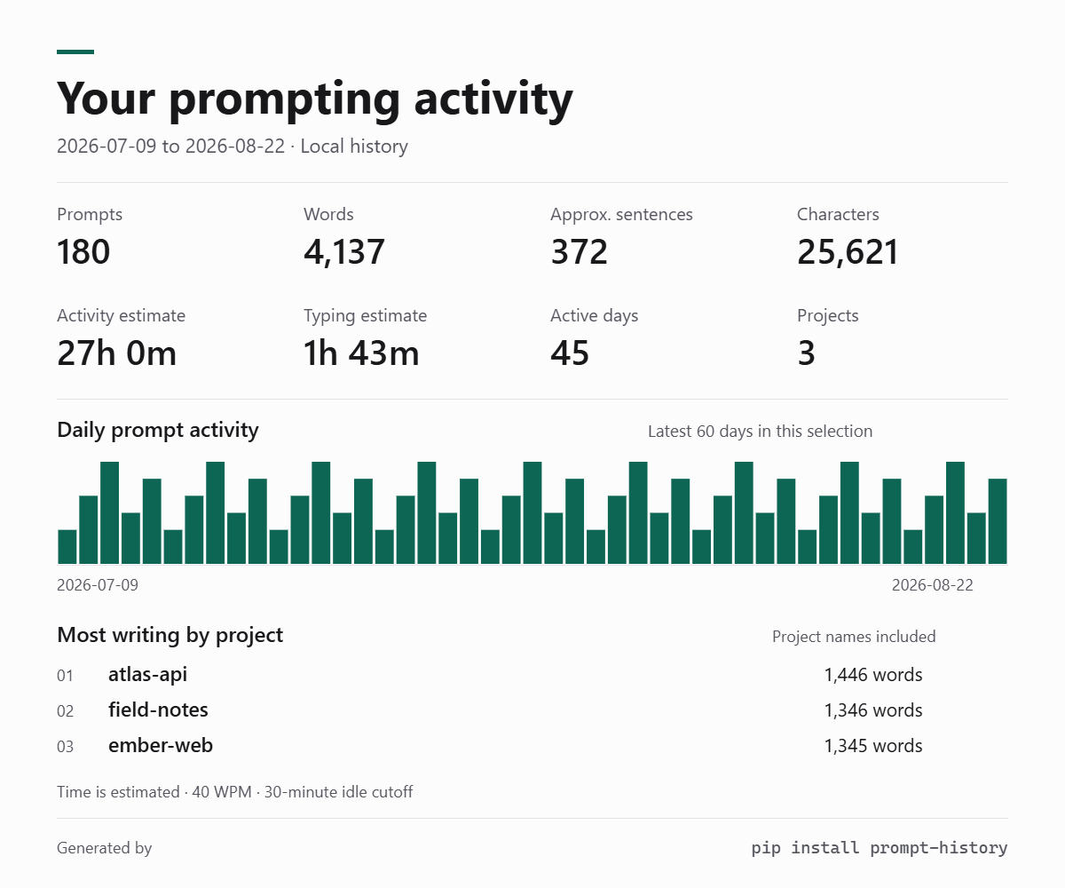1065x888 pixels.
Task: Click the 'Prompts' label
Action: (x=90, y=214)
